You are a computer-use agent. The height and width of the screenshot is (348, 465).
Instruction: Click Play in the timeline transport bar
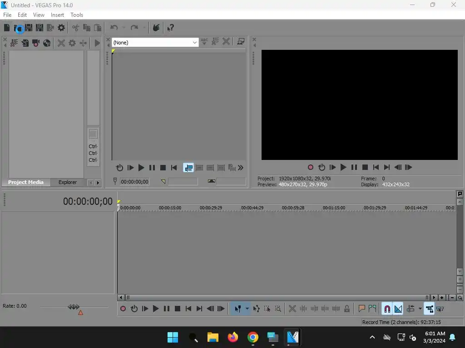(156, 309)
